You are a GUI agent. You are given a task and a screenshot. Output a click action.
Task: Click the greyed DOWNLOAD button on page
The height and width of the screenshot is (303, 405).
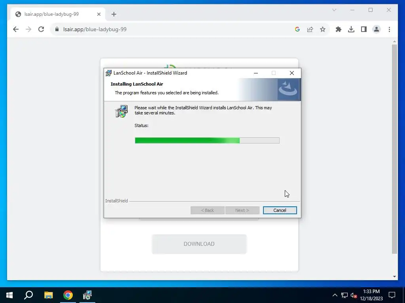point(199,244)
